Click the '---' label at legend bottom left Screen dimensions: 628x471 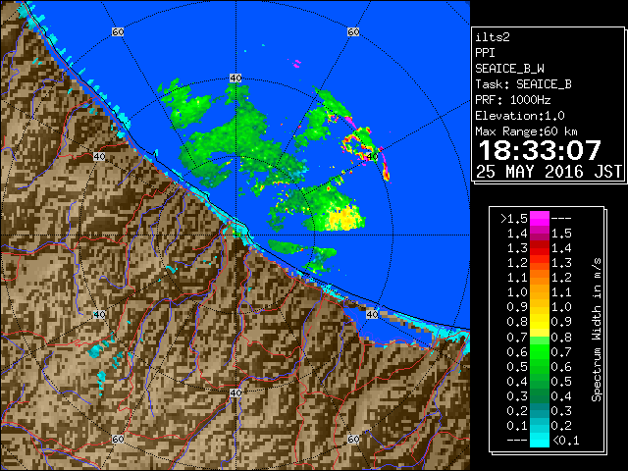coord(517,440)
